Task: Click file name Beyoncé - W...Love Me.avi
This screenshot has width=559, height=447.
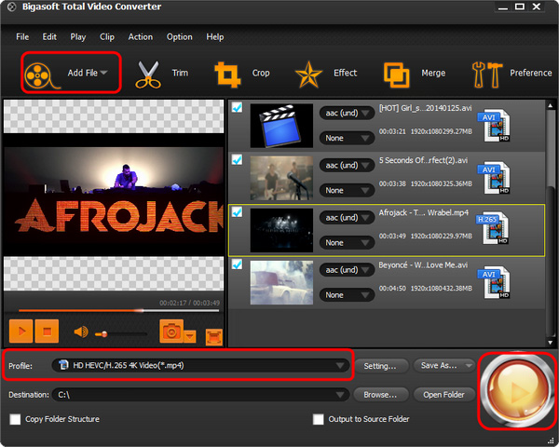Action: click(423, 264)
